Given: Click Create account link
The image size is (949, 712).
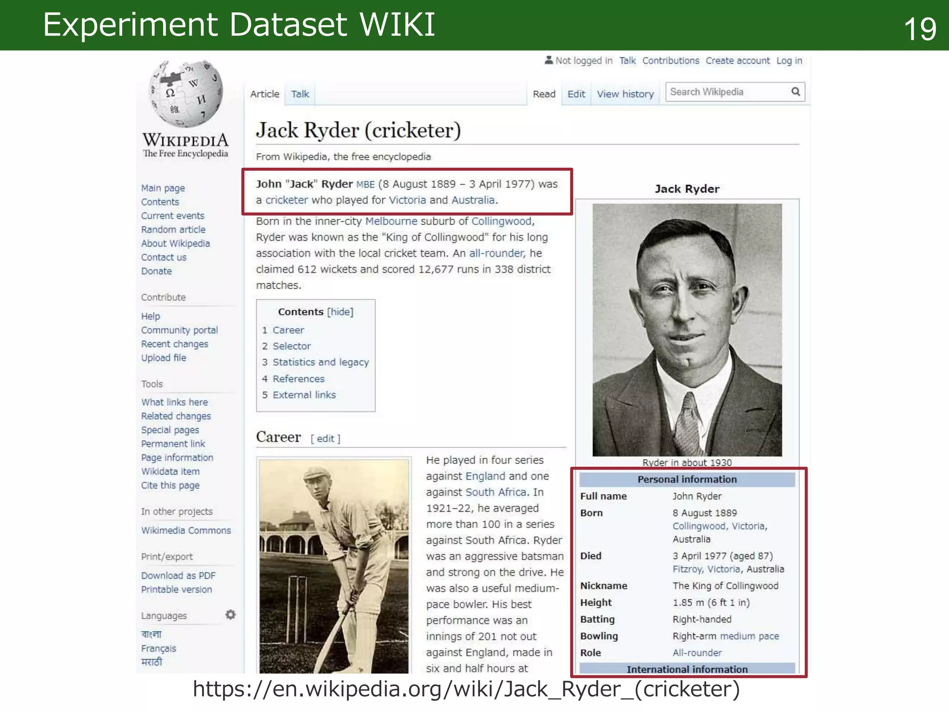Looking at the screenshot, I should 738,61.
